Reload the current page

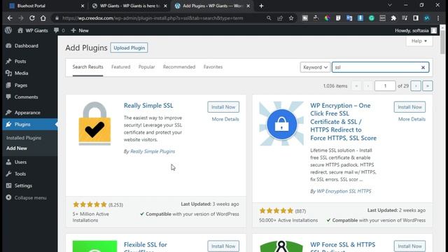(x=32, y=18)
